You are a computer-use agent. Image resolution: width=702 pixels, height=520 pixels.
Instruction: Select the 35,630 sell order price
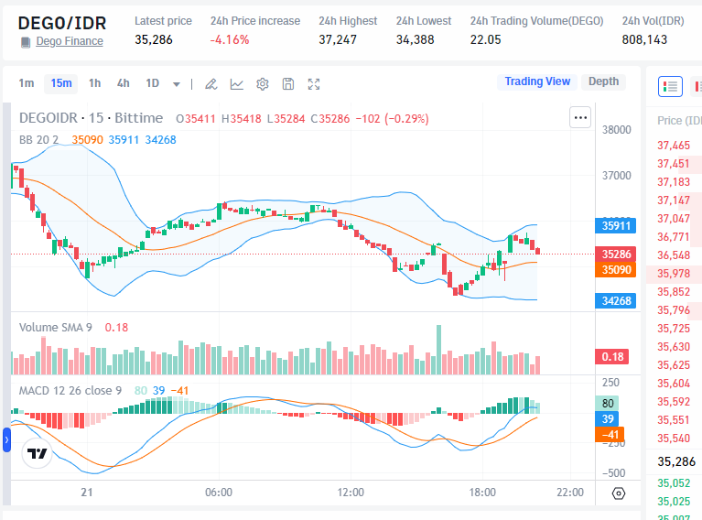click(674, 347)
